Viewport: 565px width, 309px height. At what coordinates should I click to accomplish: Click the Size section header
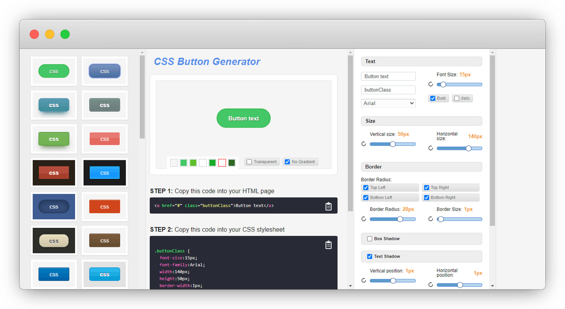[x=421, y=121]
